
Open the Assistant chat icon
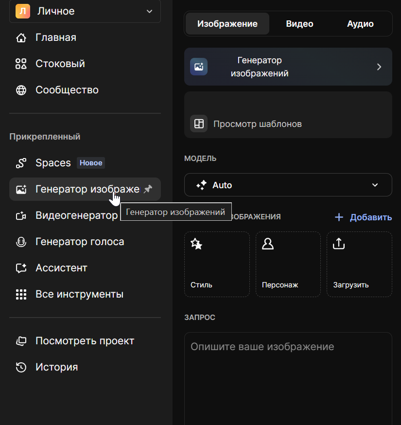pos(21,268)
